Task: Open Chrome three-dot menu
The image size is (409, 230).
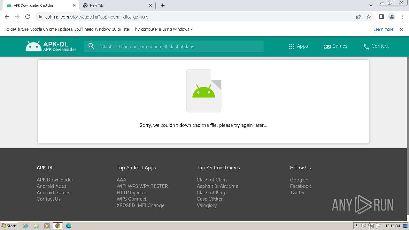Action: 401,17
